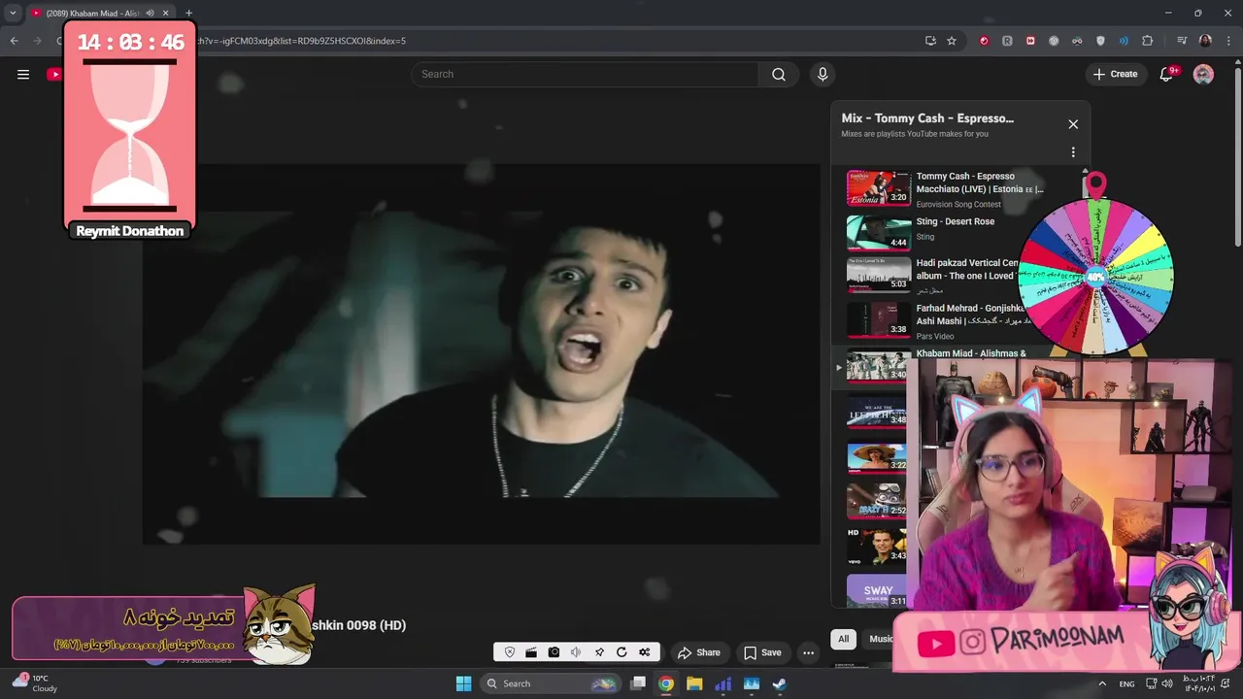1243x699 pixels.
Task: Open the glasses face extension icon
Action: pos(1077,41)
